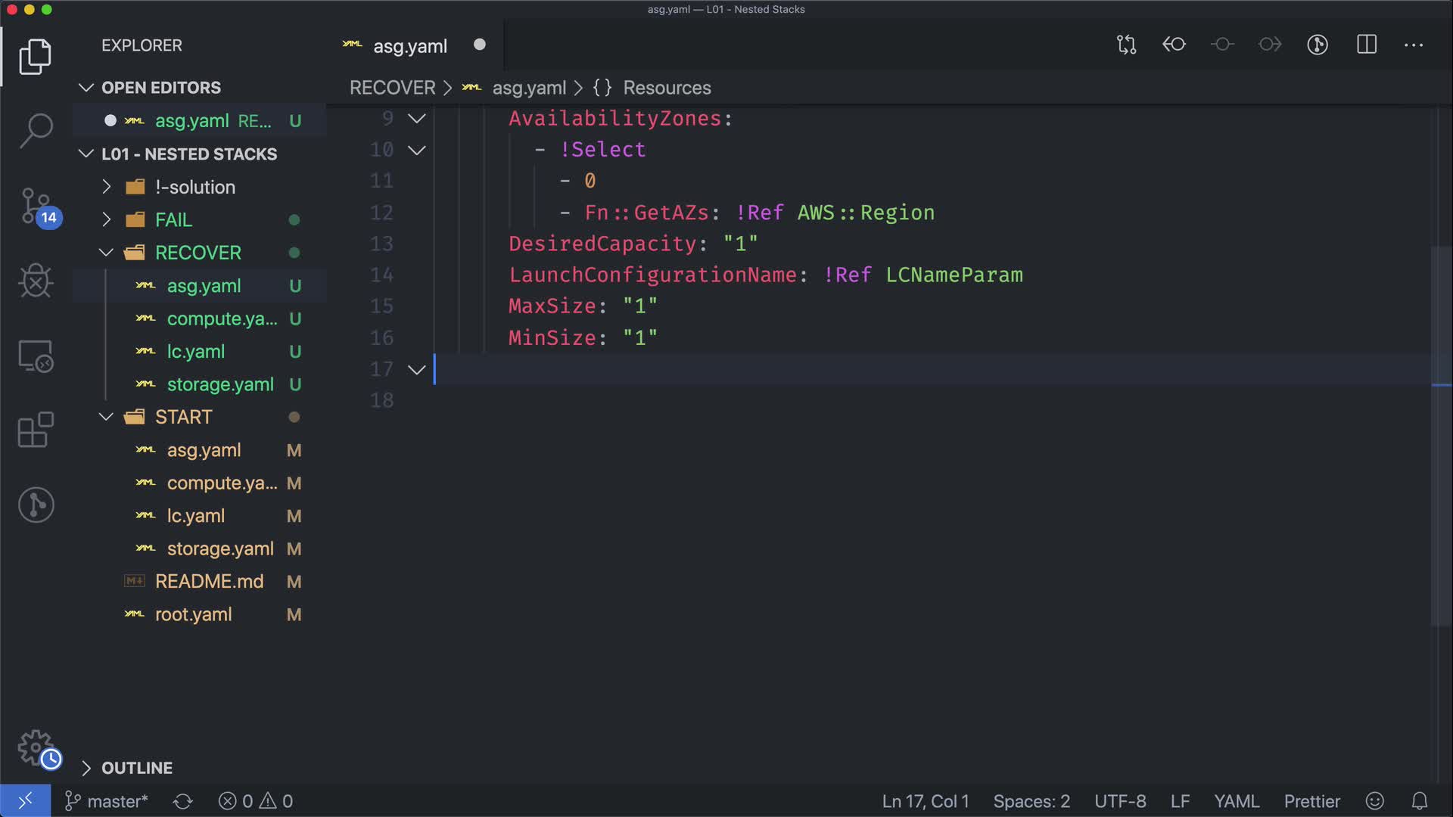The width and height of the screenshot is (1453, 817).
Task: Toggle the Prettier formatter status item
Action: click(1311, 801)
